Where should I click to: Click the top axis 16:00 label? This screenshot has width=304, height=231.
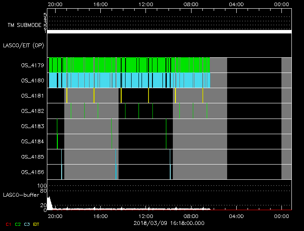pos(100,4)
